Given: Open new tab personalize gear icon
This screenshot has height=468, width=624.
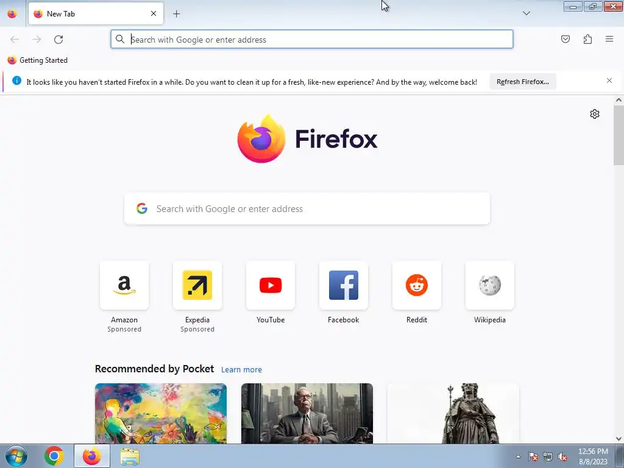Looking at the screenshot, I should (595, 114).
